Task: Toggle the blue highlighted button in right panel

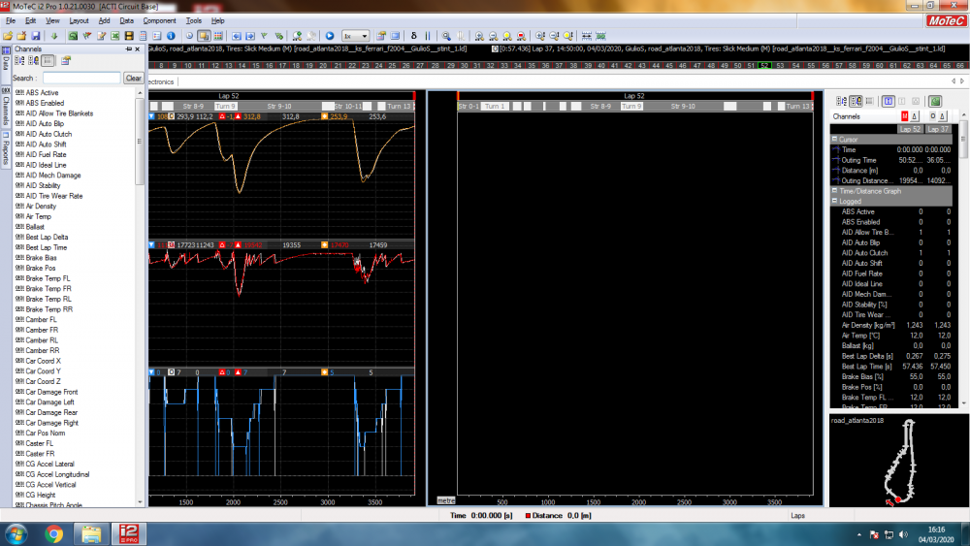Action: [889, 101]
